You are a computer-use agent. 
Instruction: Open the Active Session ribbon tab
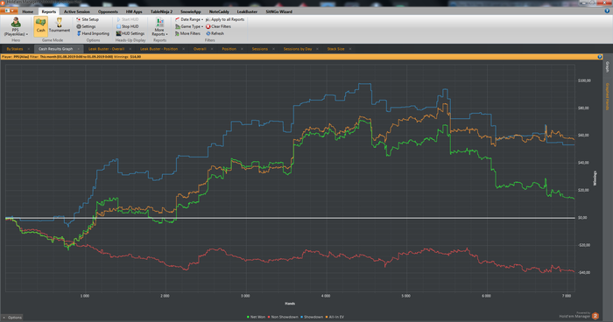point(77,11)
